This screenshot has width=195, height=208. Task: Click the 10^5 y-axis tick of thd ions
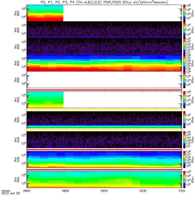point(24,163)
